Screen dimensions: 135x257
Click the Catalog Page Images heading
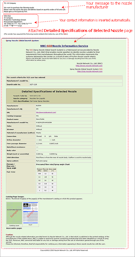coord(15,196)
